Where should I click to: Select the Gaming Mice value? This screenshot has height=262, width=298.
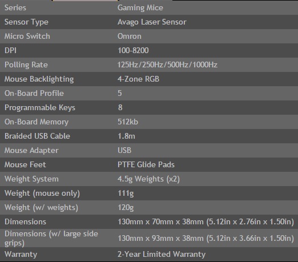click(x=140, y=8)
